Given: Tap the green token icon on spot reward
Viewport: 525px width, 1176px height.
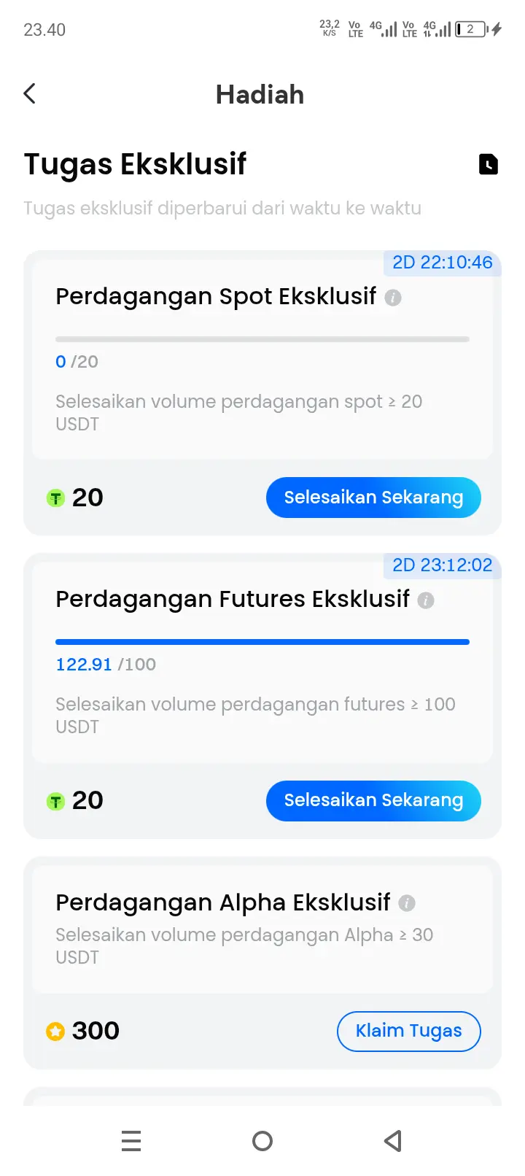Looking at the screenshot, I should click(x=55, y=498).
